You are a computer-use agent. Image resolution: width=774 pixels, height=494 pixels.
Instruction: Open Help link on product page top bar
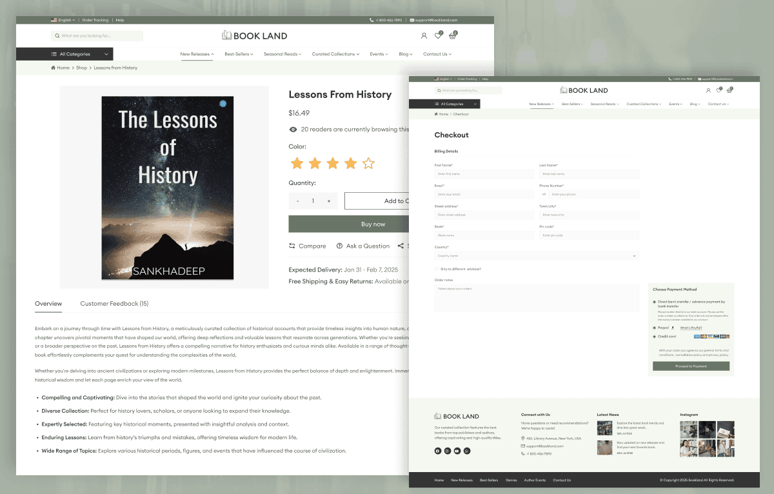pos(120,20)
